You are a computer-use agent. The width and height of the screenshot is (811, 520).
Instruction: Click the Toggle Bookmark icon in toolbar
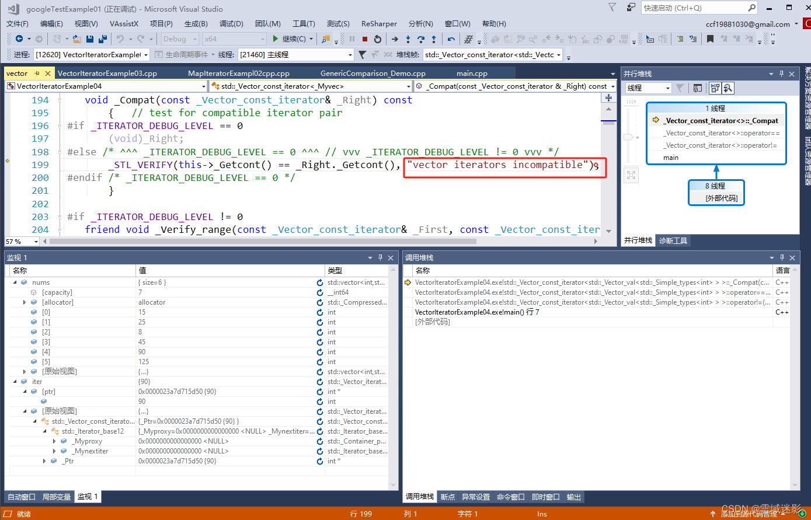tap(710, 39)
